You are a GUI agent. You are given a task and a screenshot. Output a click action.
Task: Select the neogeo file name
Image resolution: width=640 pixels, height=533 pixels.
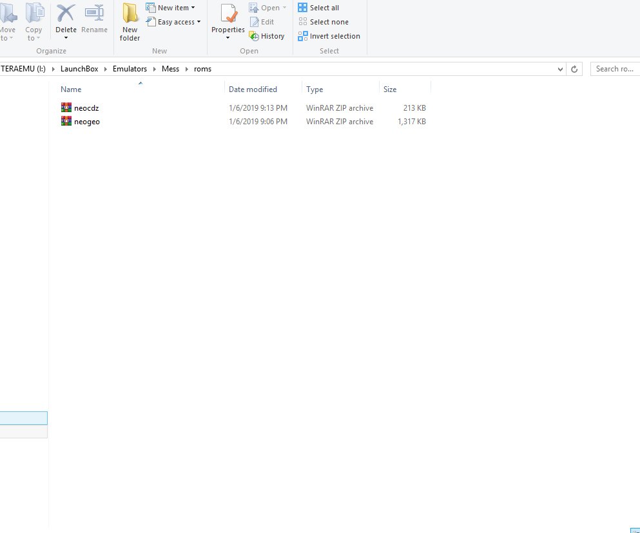[87, 122]
